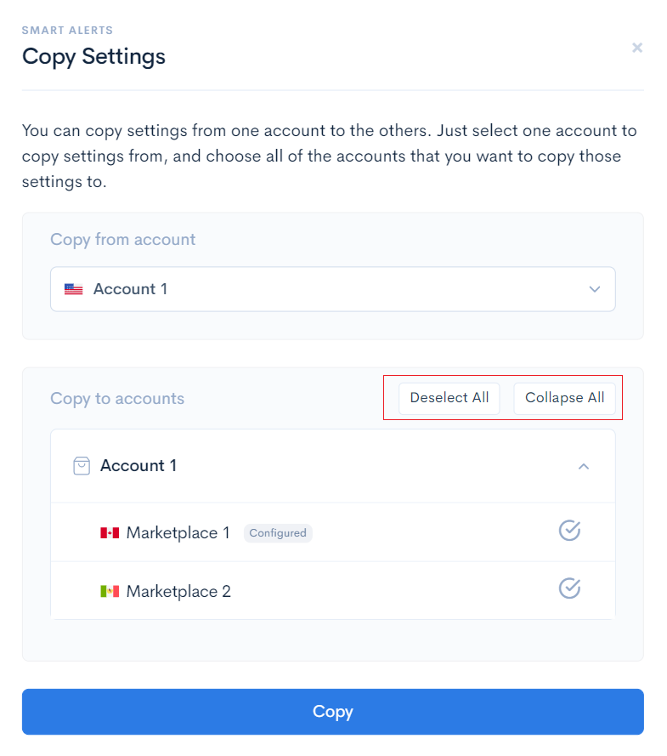
Task: Click the blue Copy button
Action: click(333, 712)
